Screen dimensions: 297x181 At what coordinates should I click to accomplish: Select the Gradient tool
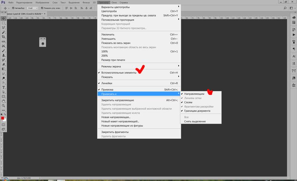(x=3, y=69)
